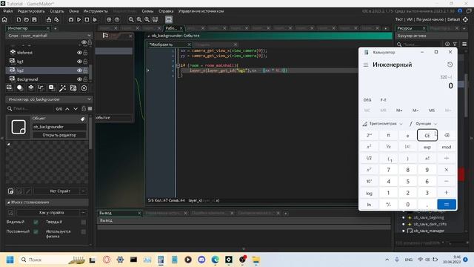Enable the Используется физика checkbox
The height and width of the screenshot is (267, 474).
[84, 231]
